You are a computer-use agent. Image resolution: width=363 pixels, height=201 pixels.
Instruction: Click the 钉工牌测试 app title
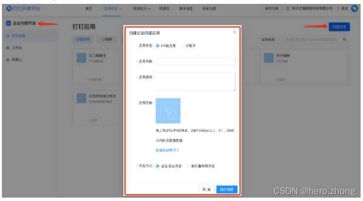pos(97,55)
